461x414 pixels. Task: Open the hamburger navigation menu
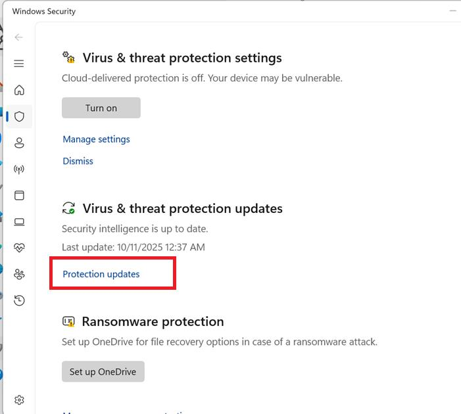pos(19,64)
